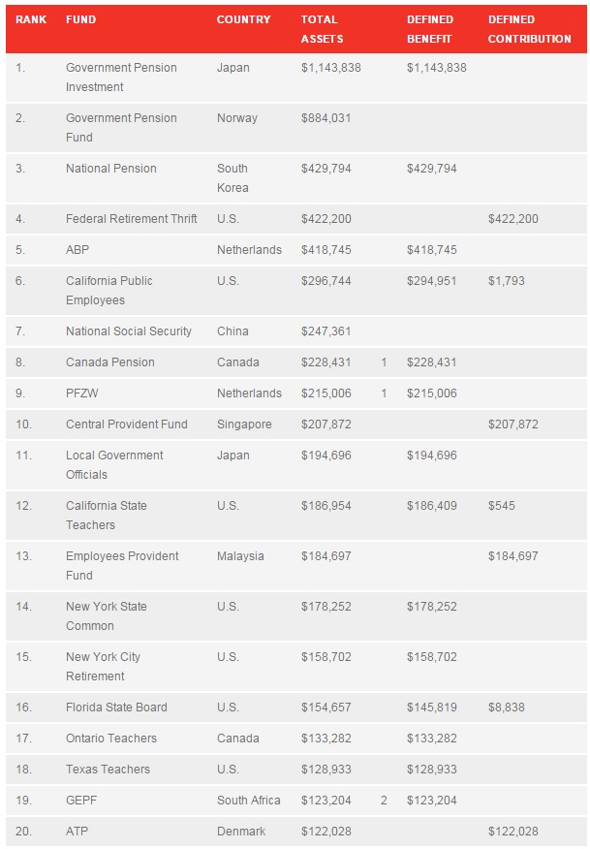Viewport: 590px width, 849px height.
Task: Click the TOTAL ASSETS column header
Action: point(322,29)
